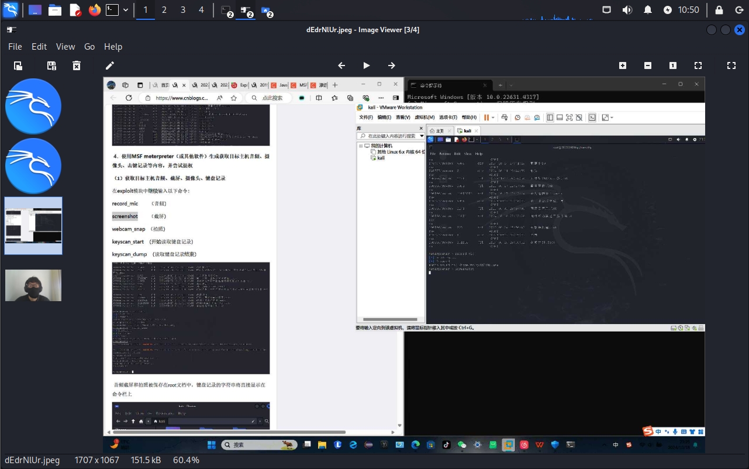Click the 搜索 box on the pictured Windows taskbar
The image size is (749, 469).
pyautogui.click(x=258, y=445)
